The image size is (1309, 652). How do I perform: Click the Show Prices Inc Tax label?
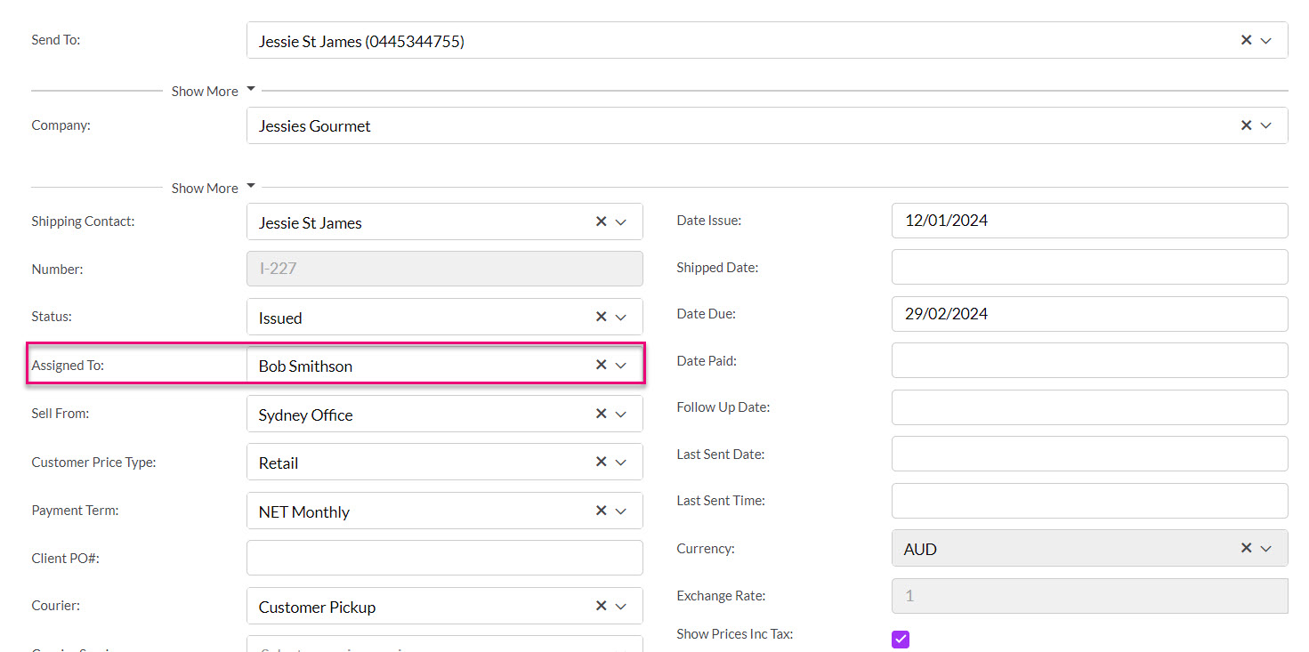(734, 634)
